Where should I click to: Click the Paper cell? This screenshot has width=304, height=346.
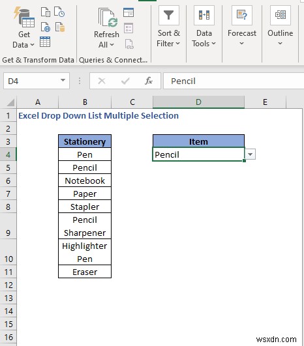(85, 194)
